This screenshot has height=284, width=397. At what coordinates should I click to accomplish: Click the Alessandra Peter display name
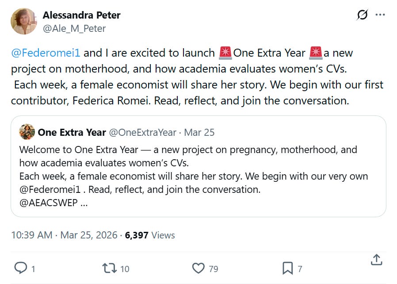click(x=81, y=15)
